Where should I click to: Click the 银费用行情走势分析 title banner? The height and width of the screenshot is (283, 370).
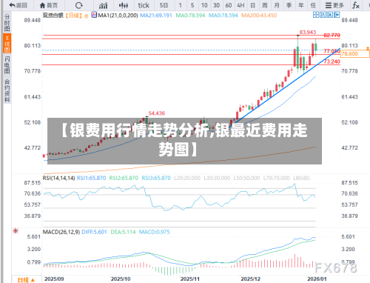[184, 141]
